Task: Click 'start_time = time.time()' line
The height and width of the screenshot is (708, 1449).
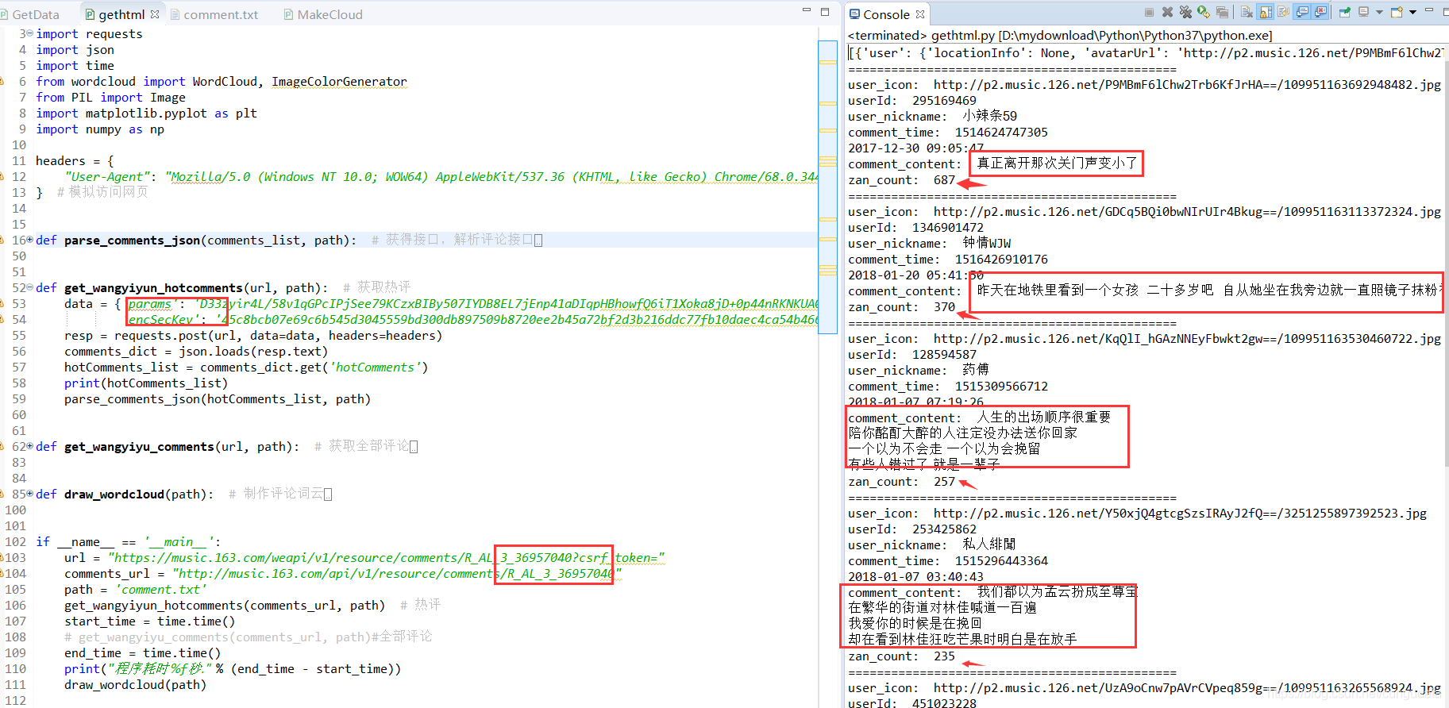Action: tap(150, 621)
